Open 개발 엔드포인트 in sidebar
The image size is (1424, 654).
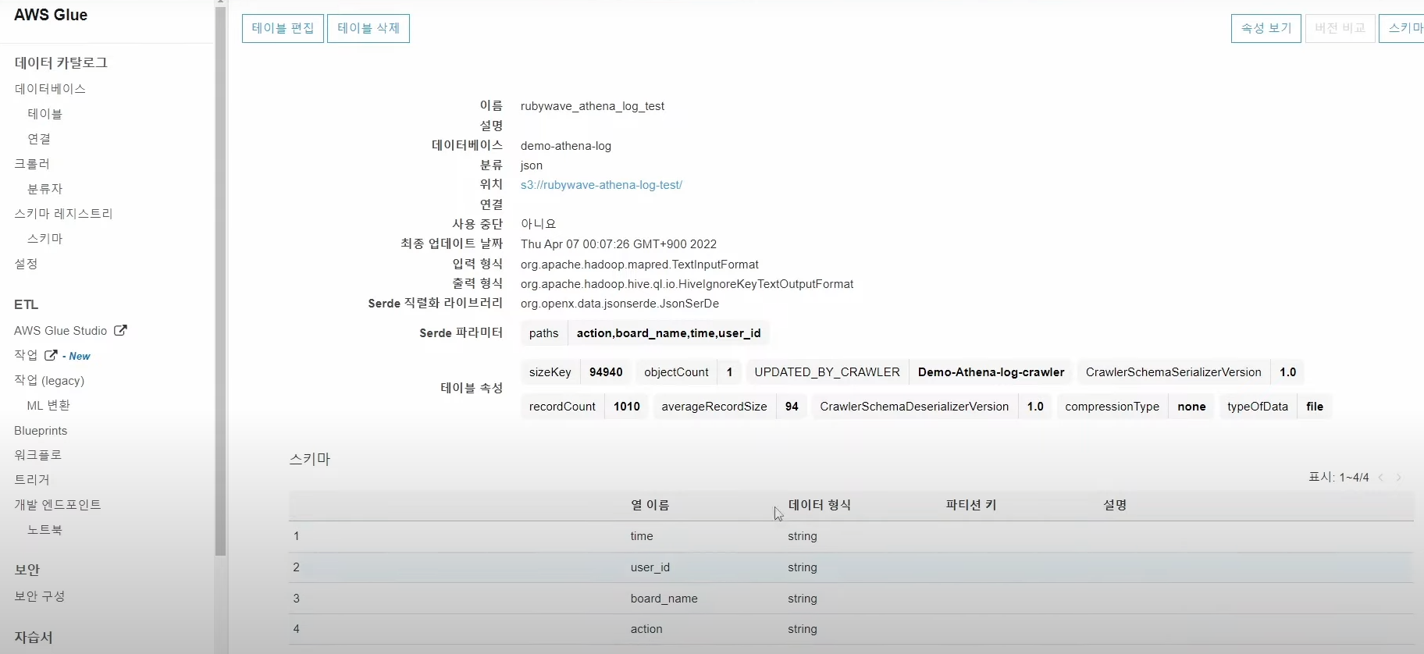(x=58, y=505)
